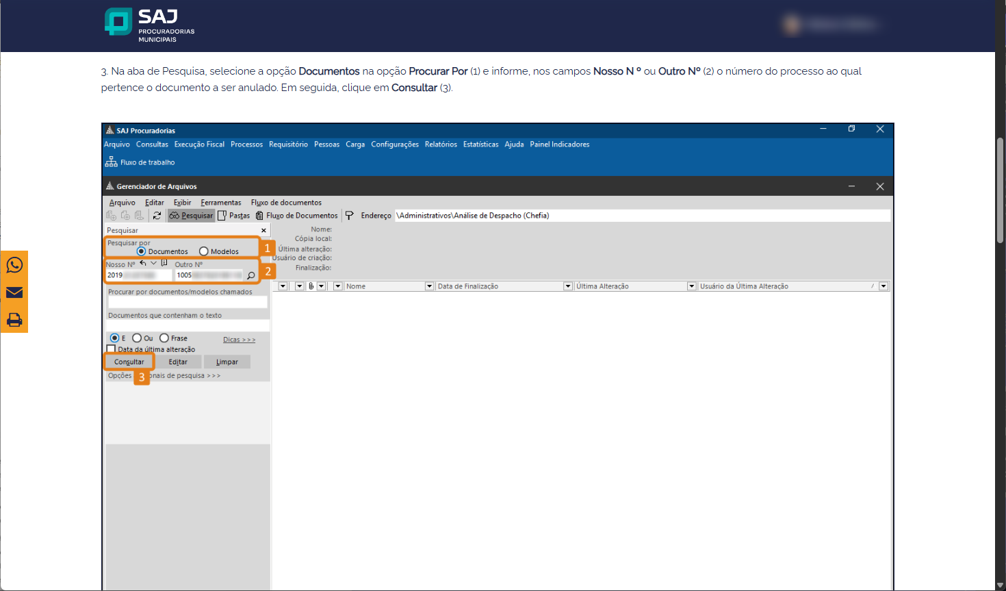Open dropdown arrow beside Nome column
The width and height of the screenshot is (1006, 591).
pos(338,286)
